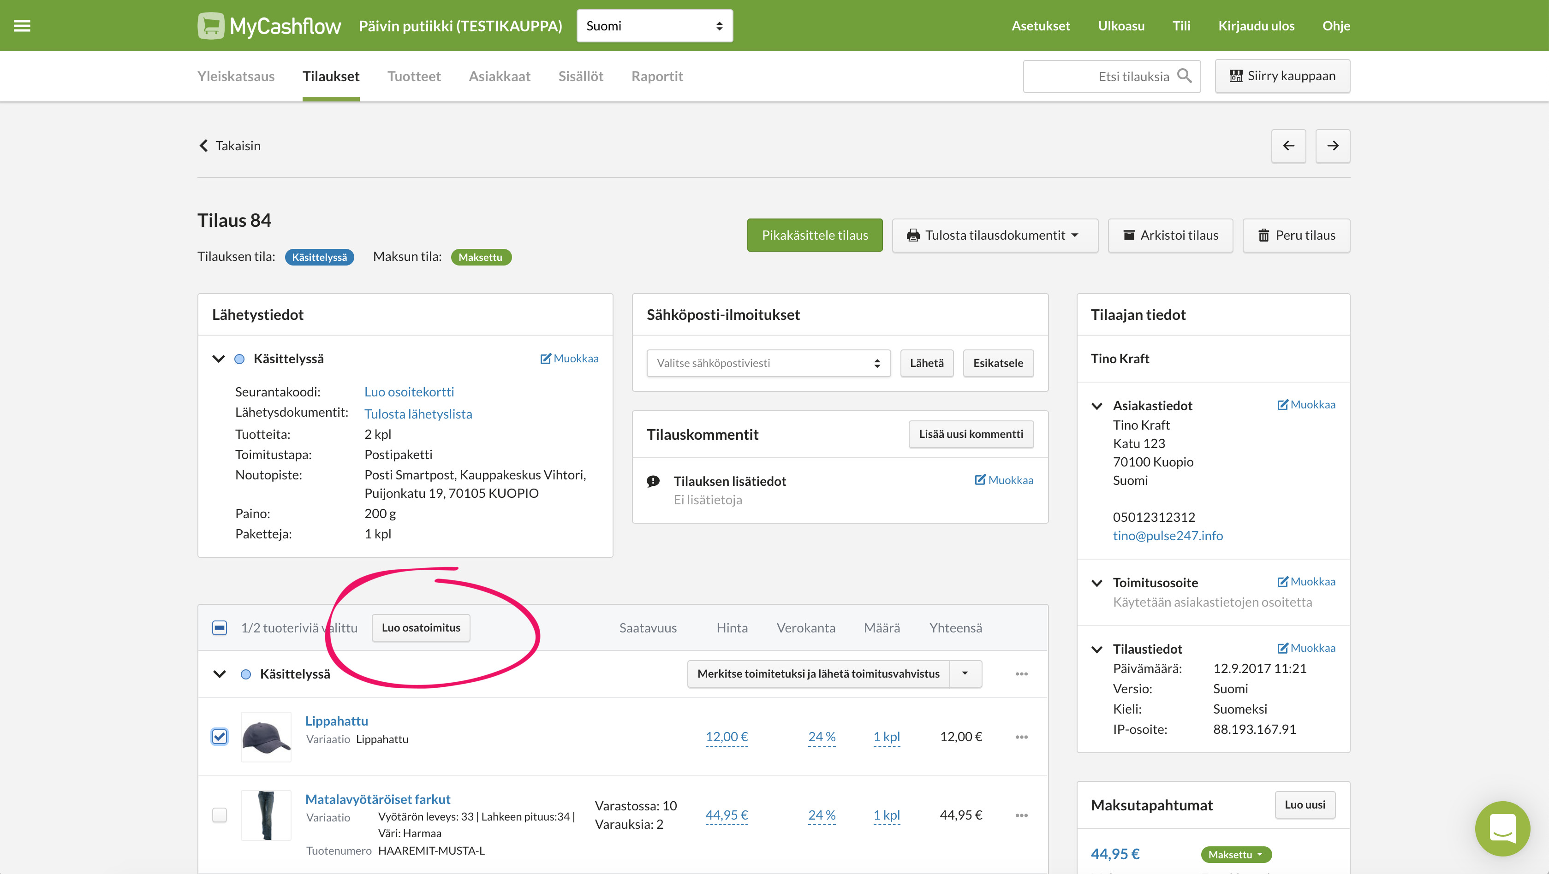Switch to the Tuotteet tab

414,77
